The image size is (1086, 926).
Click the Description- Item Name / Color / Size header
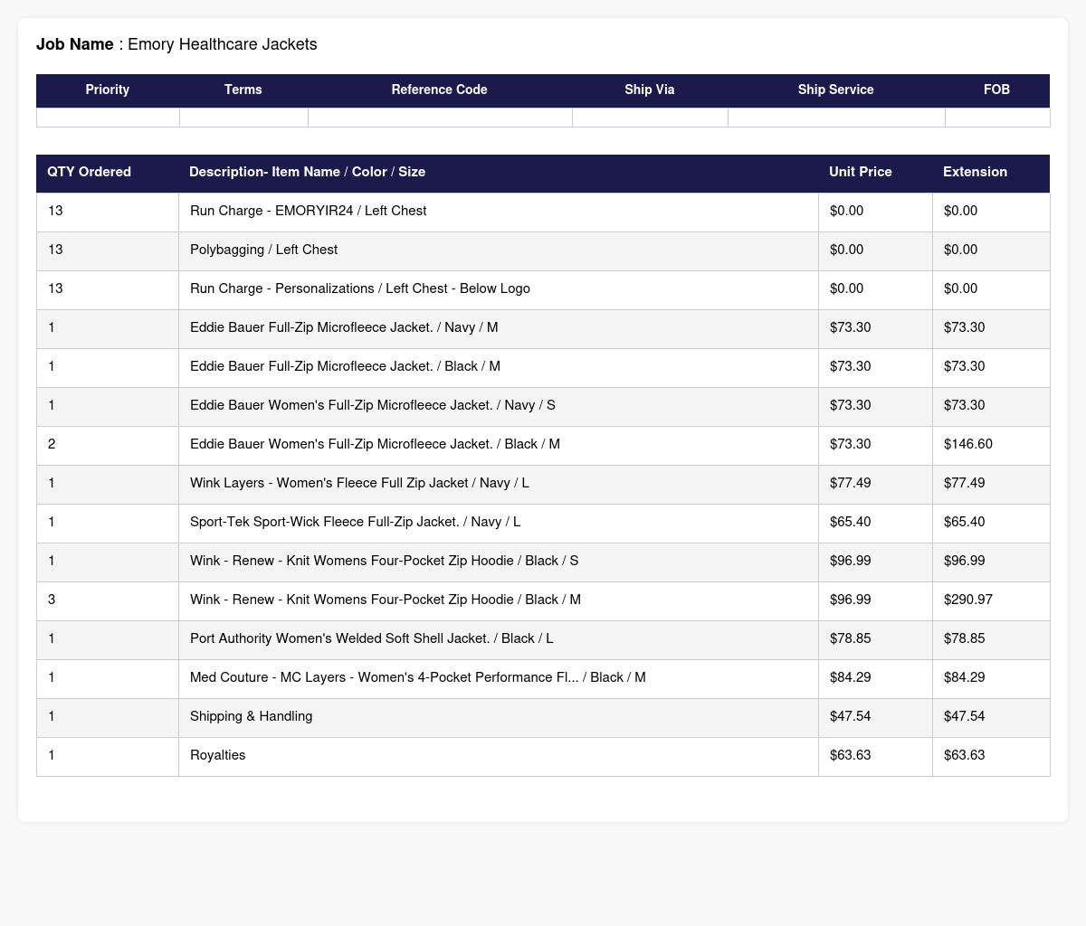click(499, 172)
